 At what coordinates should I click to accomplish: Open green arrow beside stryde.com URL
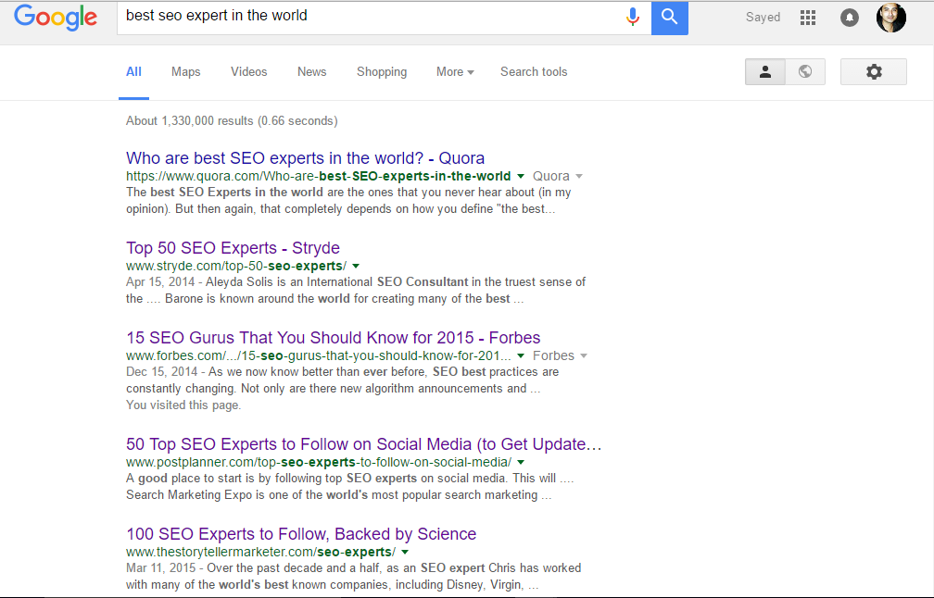pyautogui.click(x=356, y=266)
